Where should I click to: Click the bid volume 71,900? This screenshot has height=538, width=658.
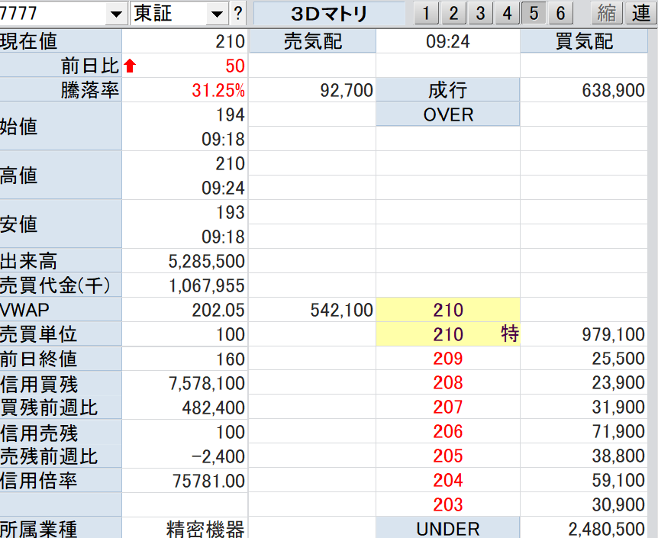(x=618, y=431)
